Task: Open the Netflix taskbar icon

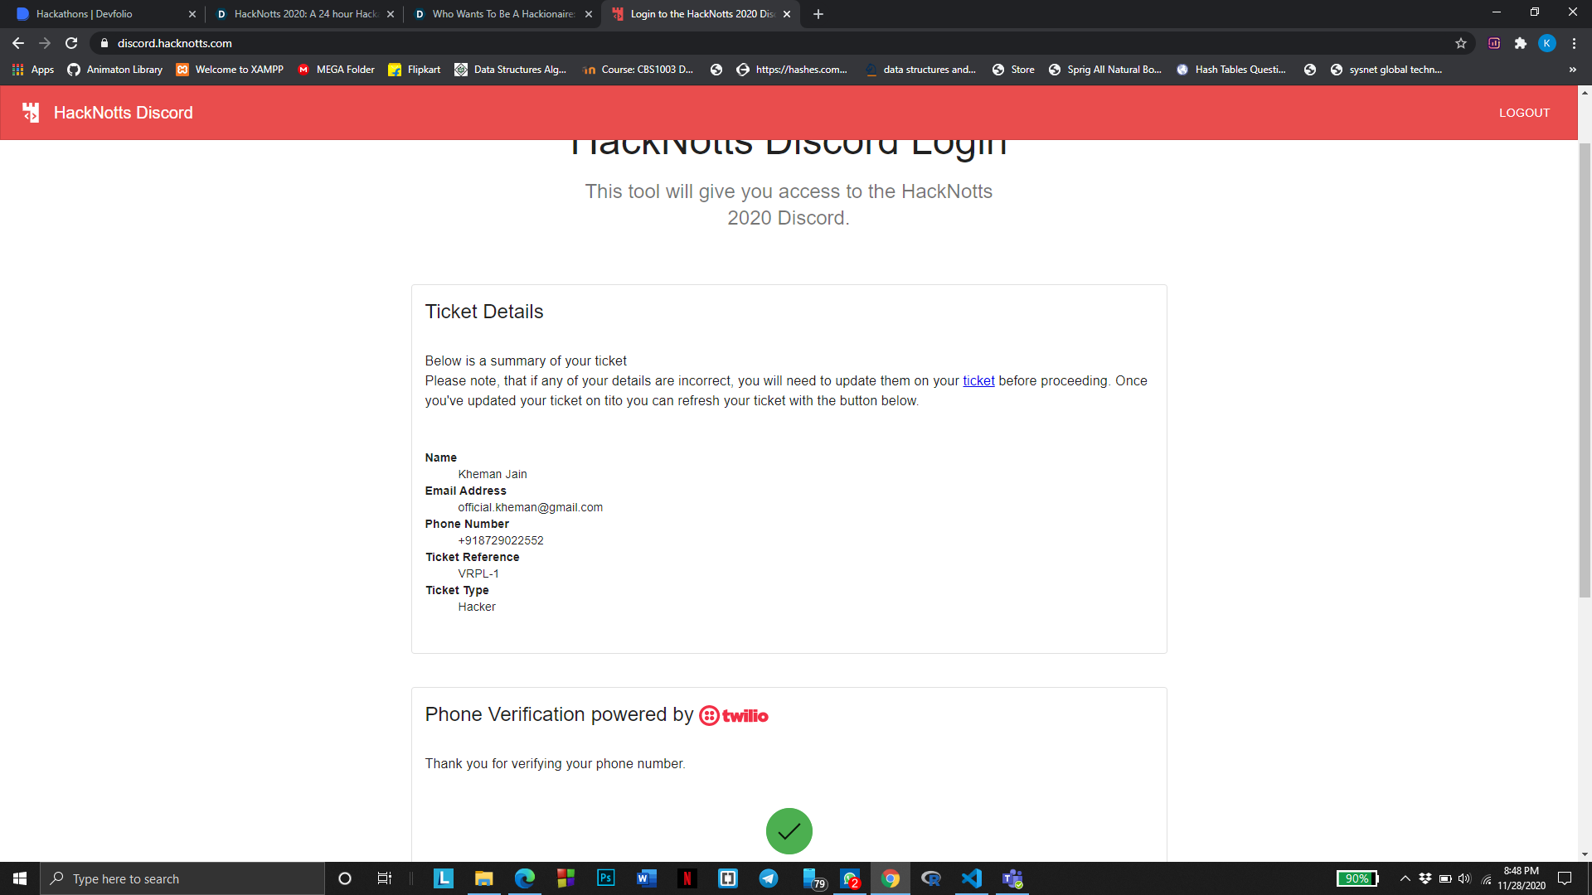Action: (x=687, y=878)
